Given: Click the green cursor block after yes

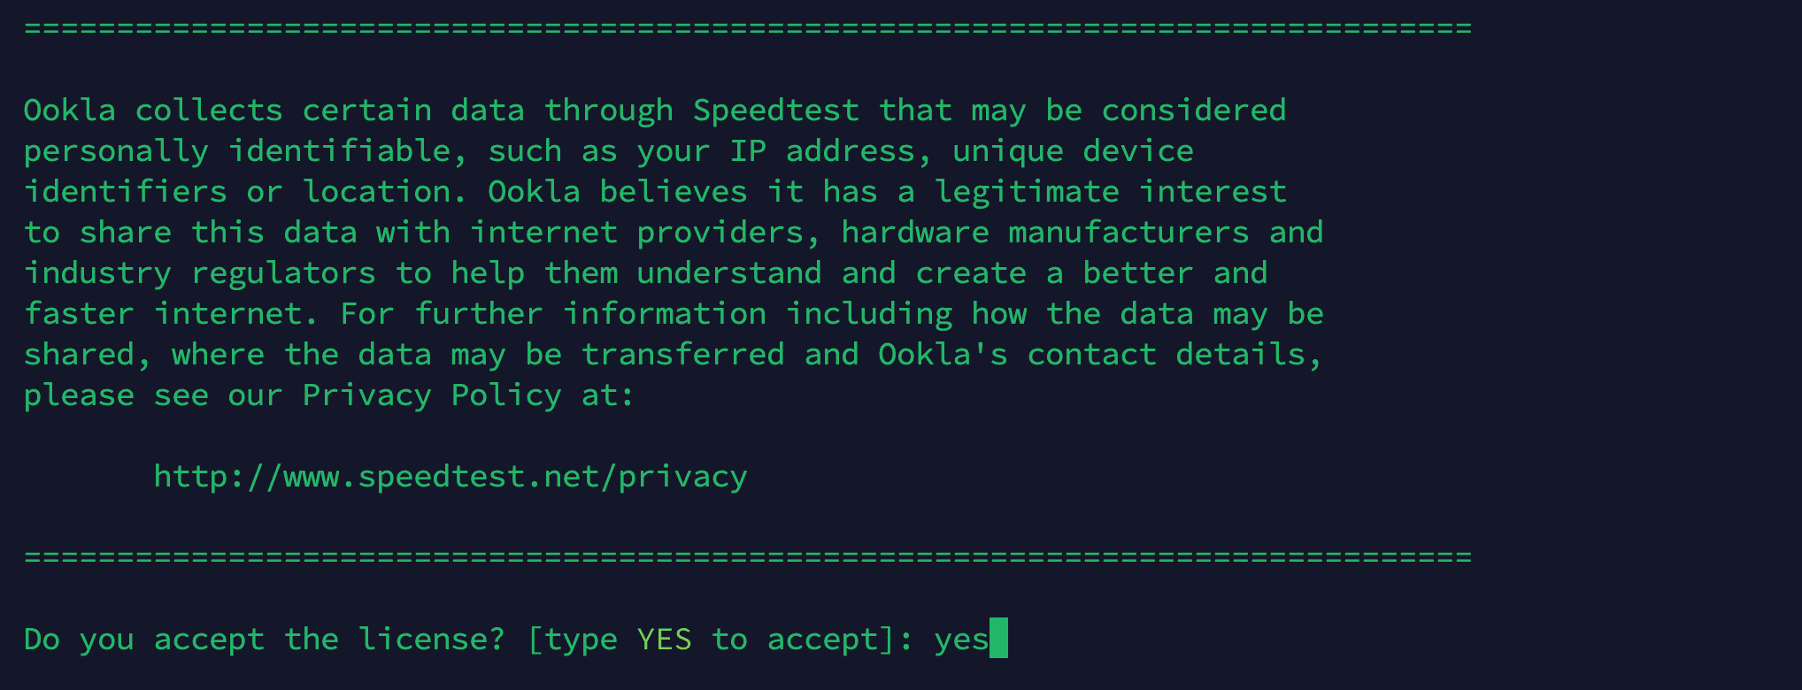Looking at the screenshot, I should 998,638.
